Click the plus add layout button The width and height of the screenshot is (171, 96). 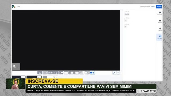[118, 73]
